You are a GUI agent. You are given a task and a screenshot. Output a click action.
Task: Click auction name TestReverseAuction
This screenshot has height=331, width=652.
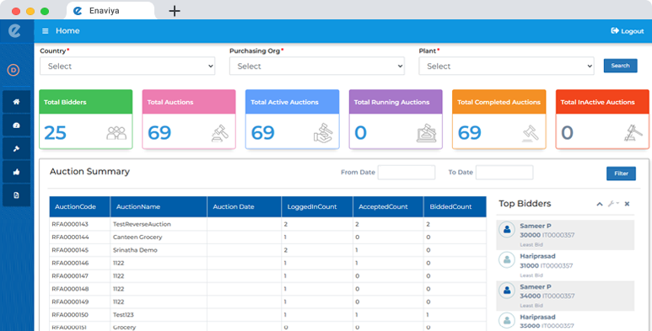tap(142, 224)
